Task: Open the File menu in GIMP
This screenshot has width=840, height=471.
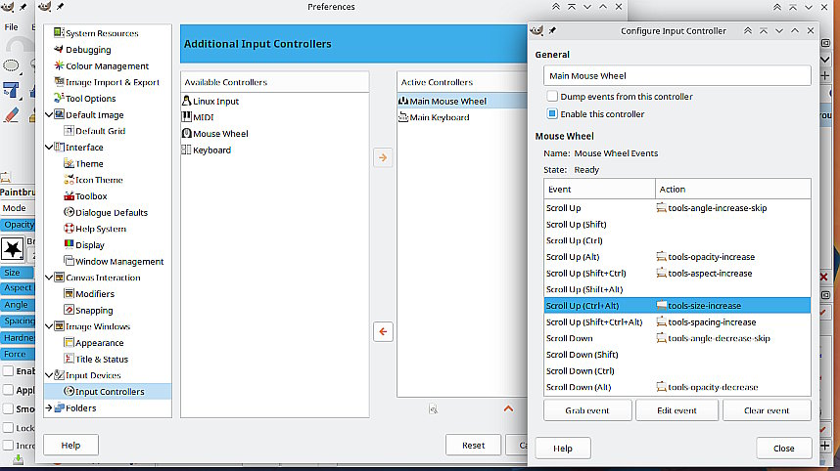Action: pos(11,26)
